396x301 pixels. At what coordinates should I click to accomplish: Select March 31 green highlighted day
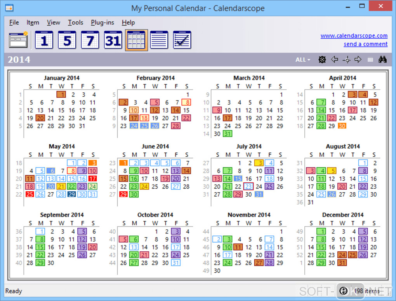[x=228, y=134]
